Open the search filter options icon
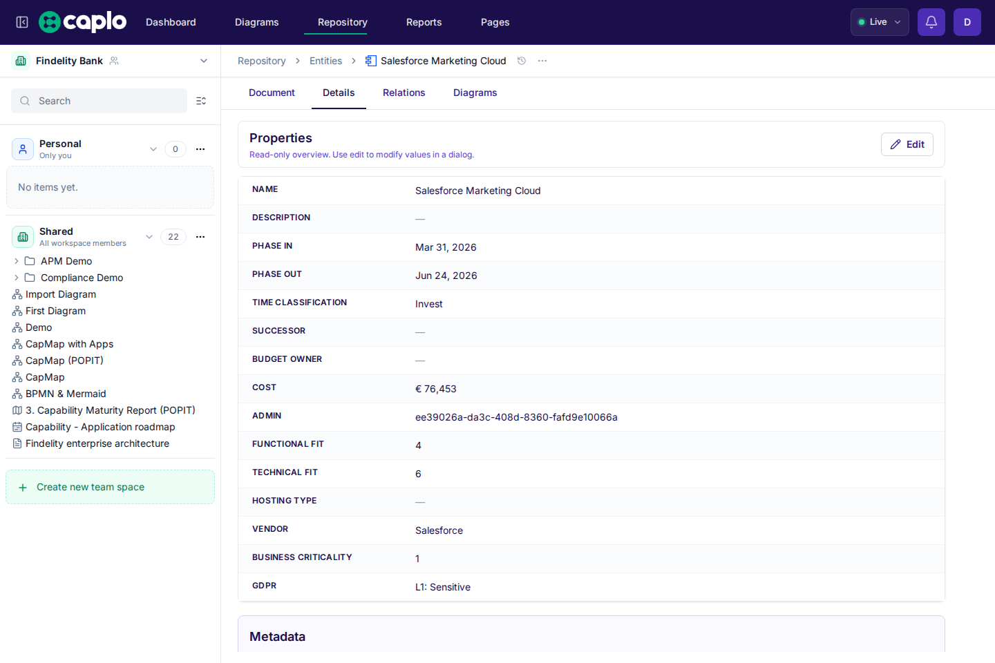Viewport: 995px width, 663px height. [201, 101]
